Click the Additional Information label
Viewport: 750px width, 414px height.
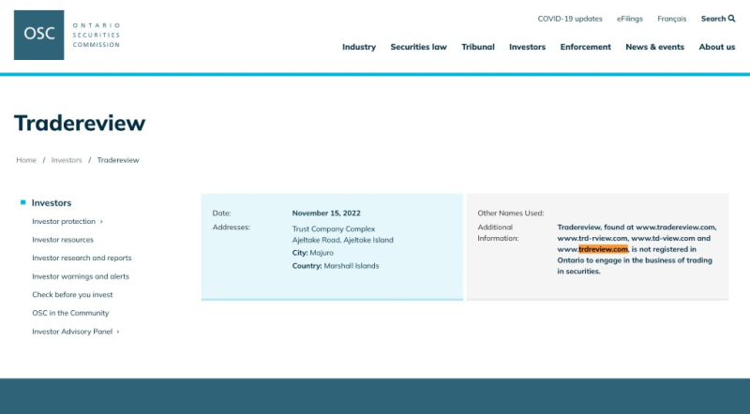[498, 233]
